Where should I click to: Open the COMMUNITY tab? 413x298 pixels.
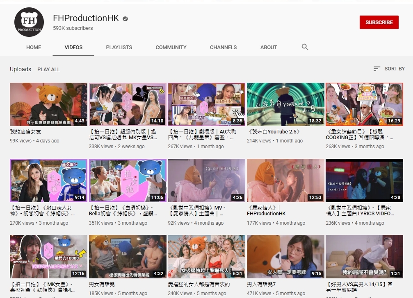pos(171,47)
